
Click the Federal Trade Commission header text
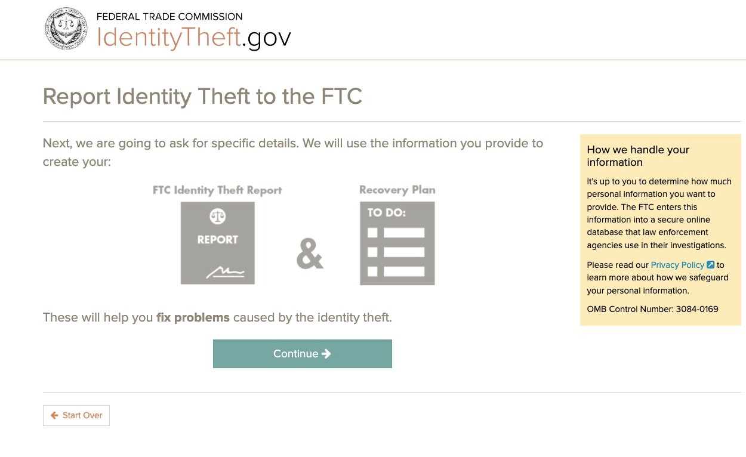169,17
